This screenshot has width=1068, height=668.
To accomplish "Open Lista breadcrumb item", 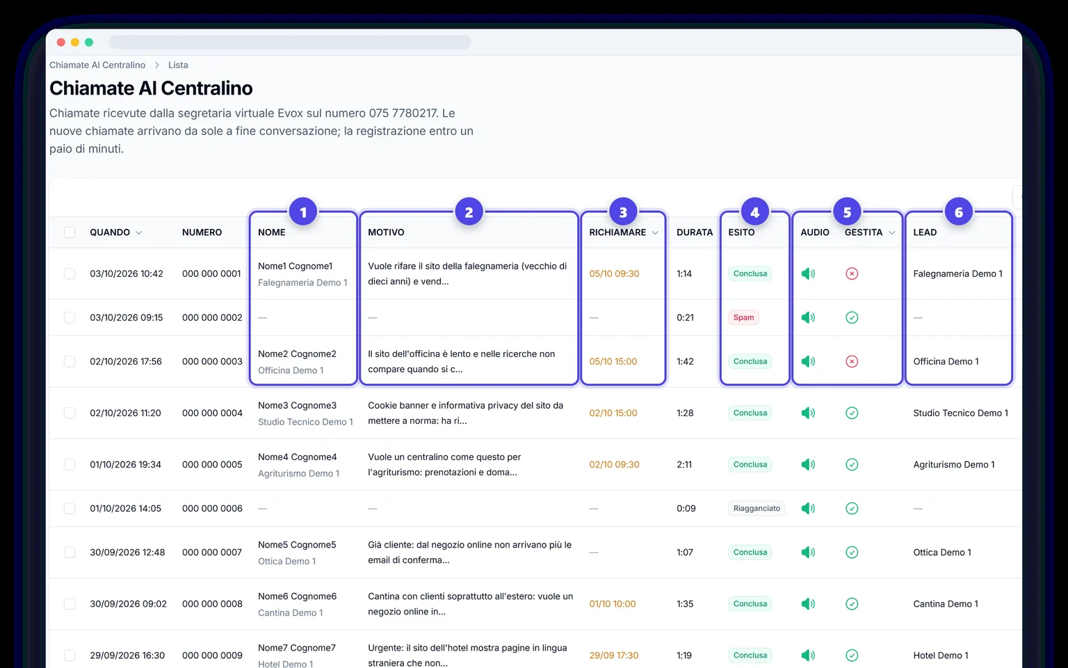I will (178, 65).
